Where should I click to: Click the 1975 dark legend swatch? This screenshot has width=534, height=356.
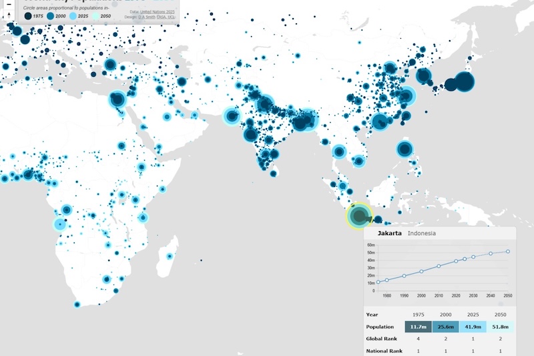point(28,16)
